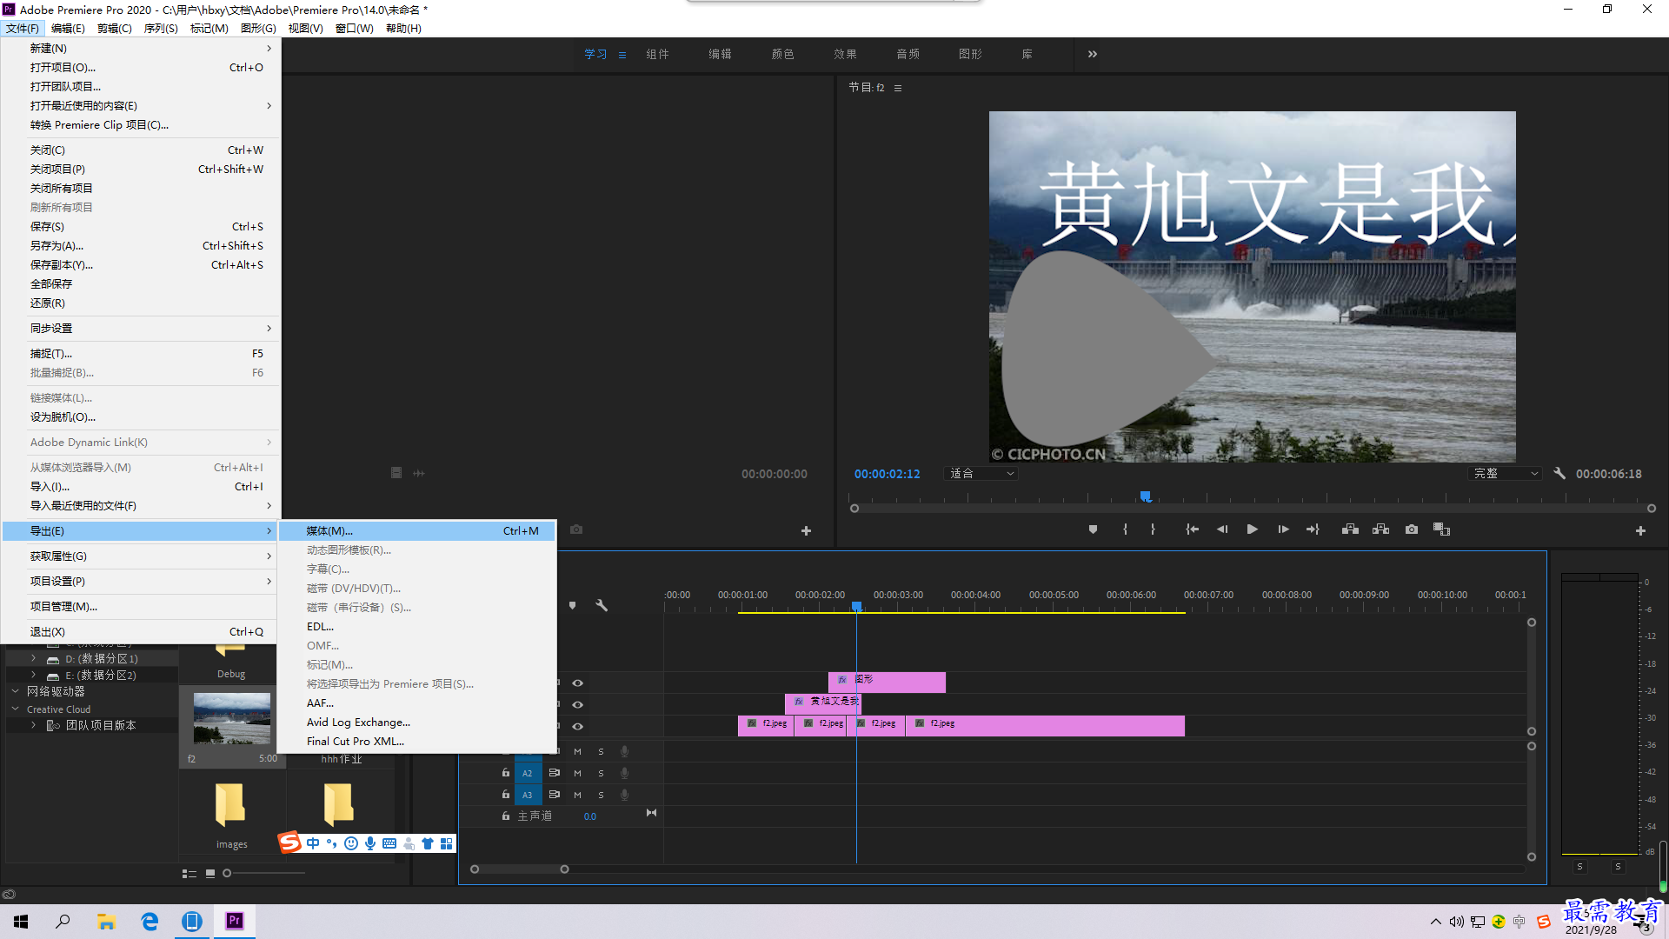Open the timeline display settings wrench

click(602, 605)
